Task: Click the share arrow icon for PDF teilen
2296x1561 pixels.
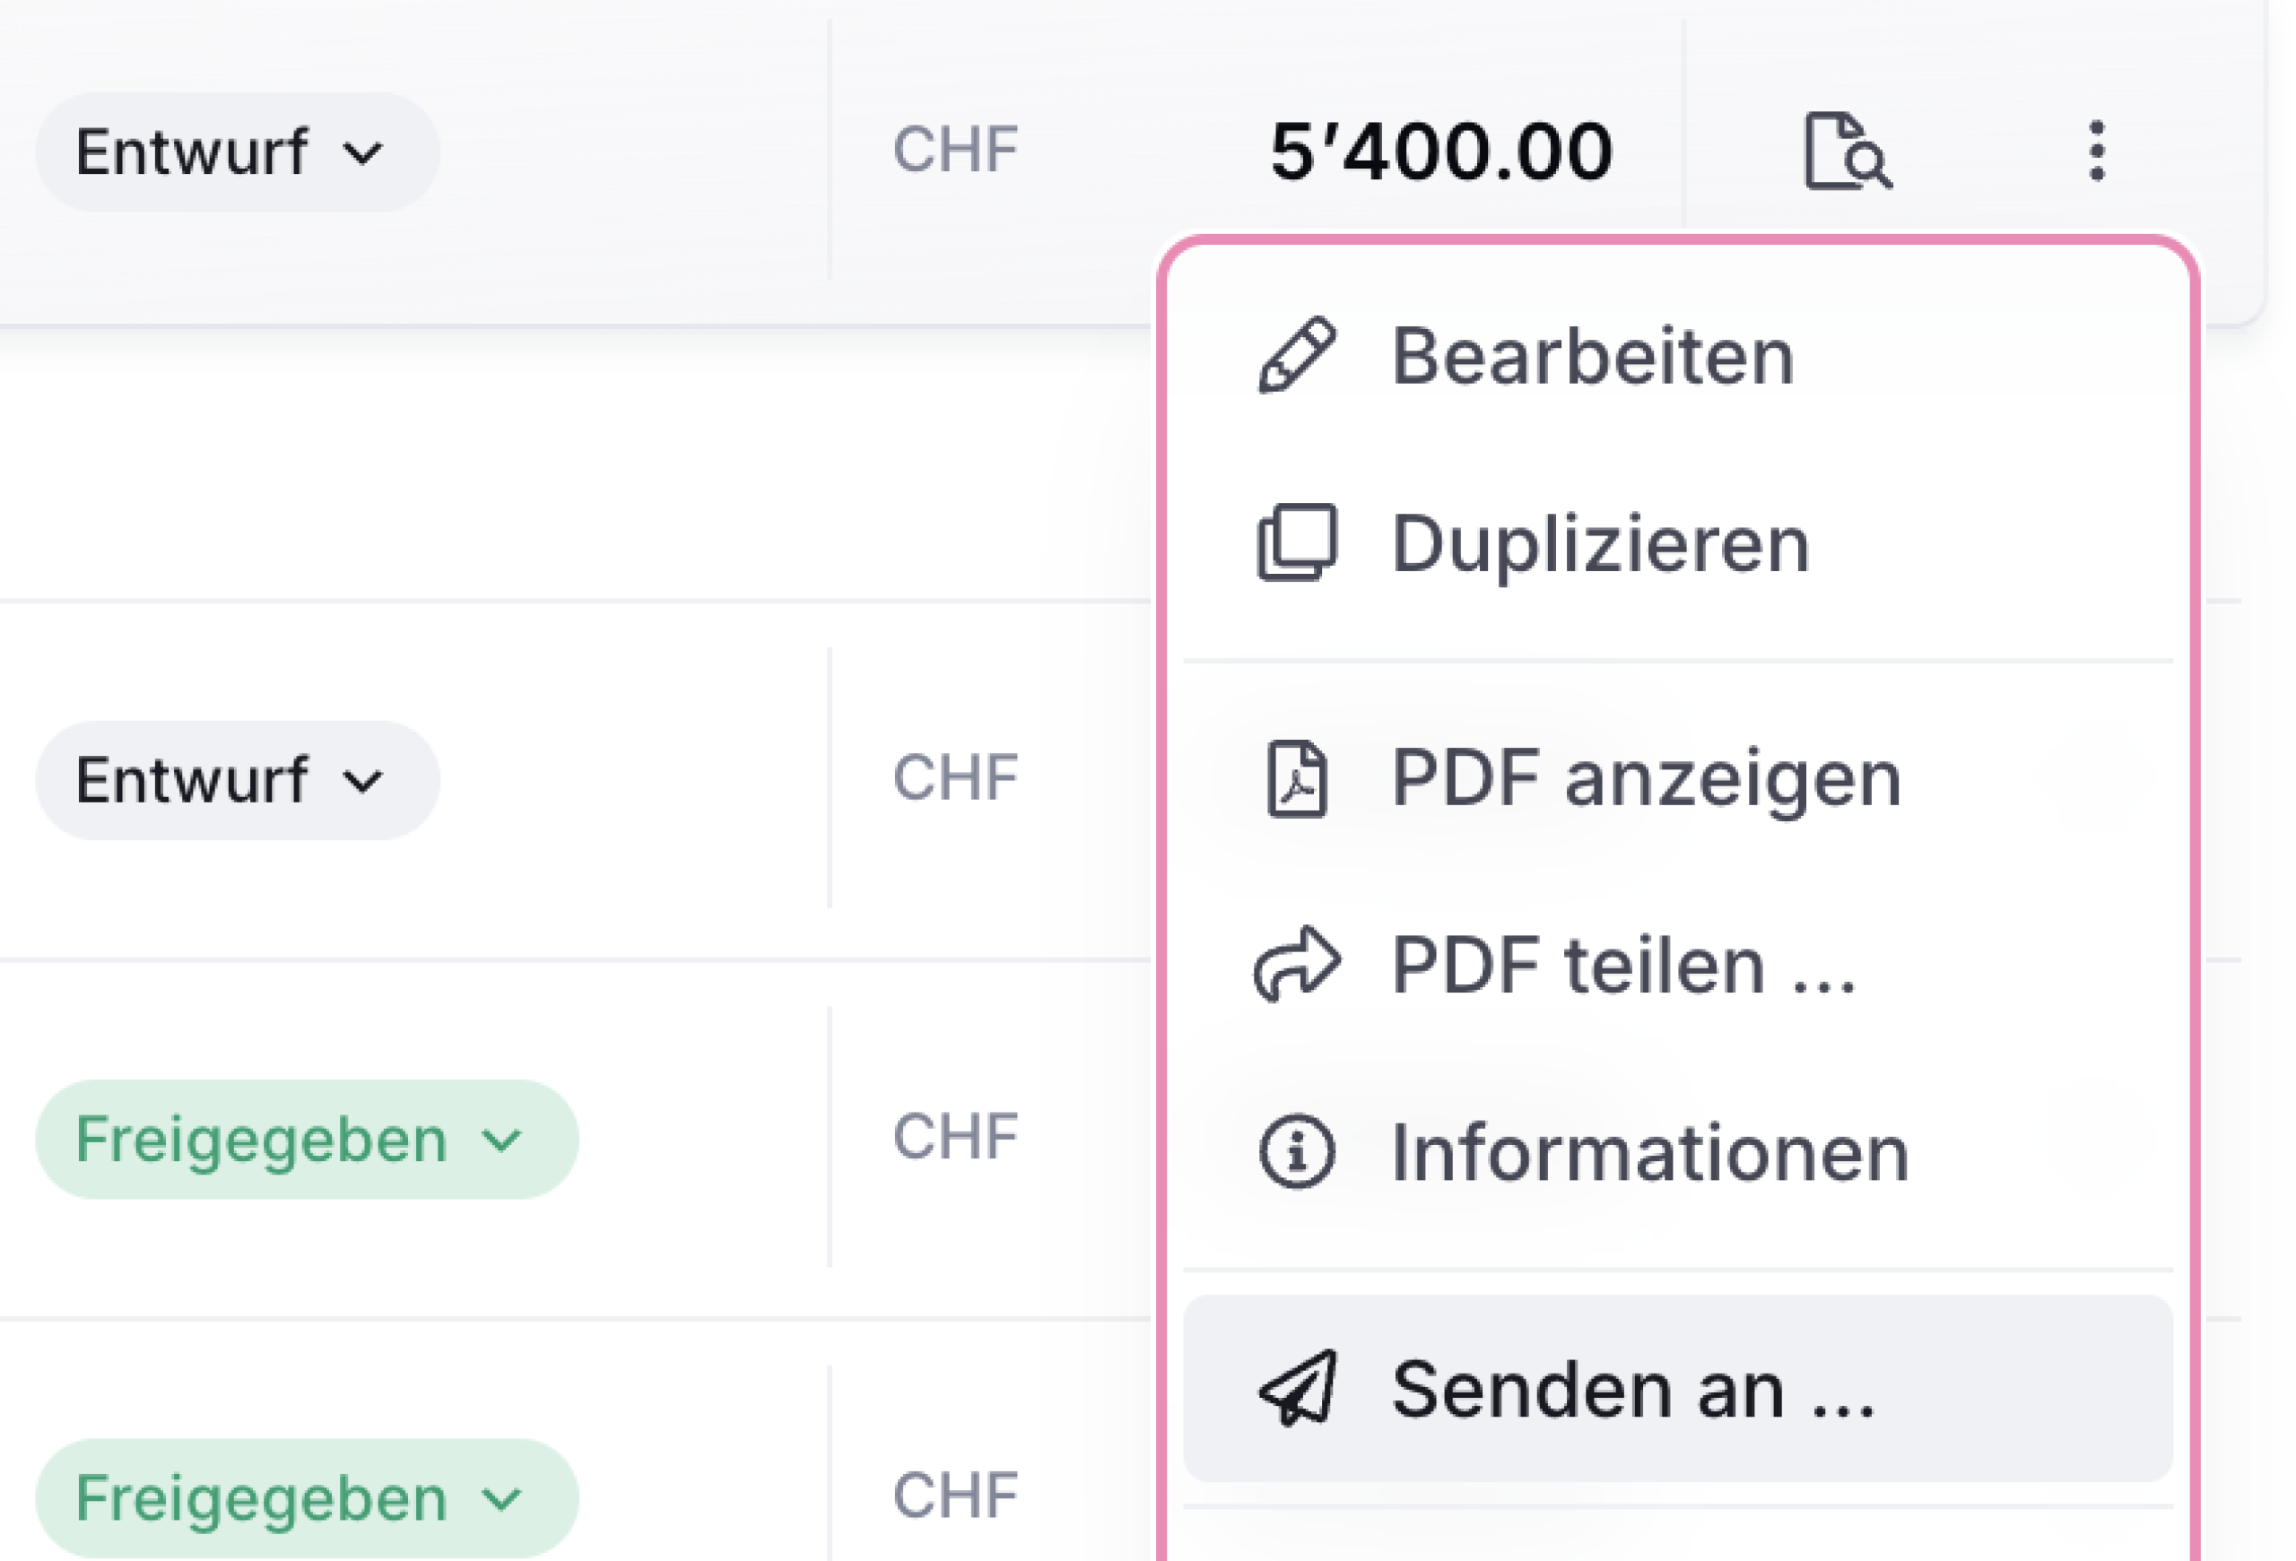Action: 1297,965
